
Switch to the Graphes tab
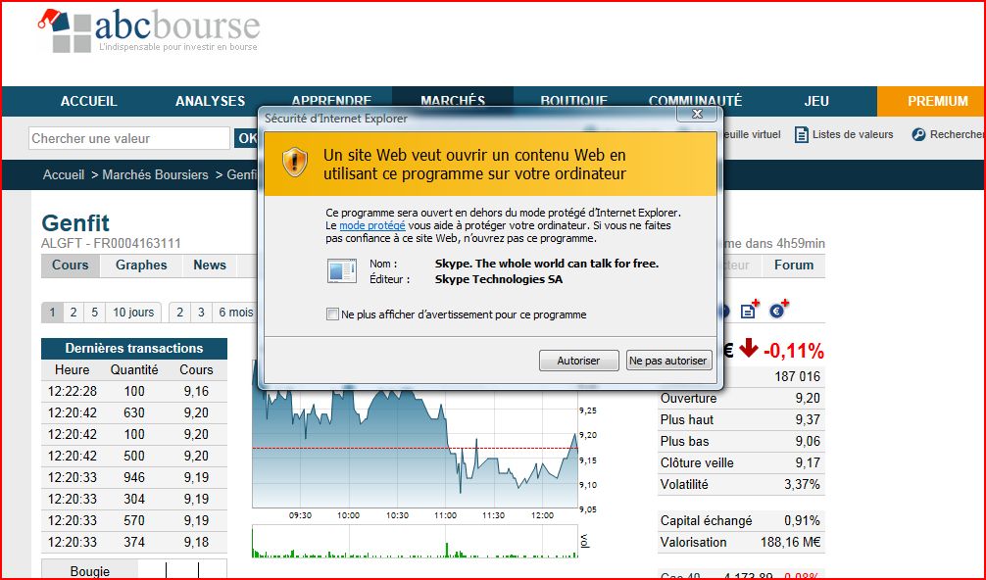point(141,266)
